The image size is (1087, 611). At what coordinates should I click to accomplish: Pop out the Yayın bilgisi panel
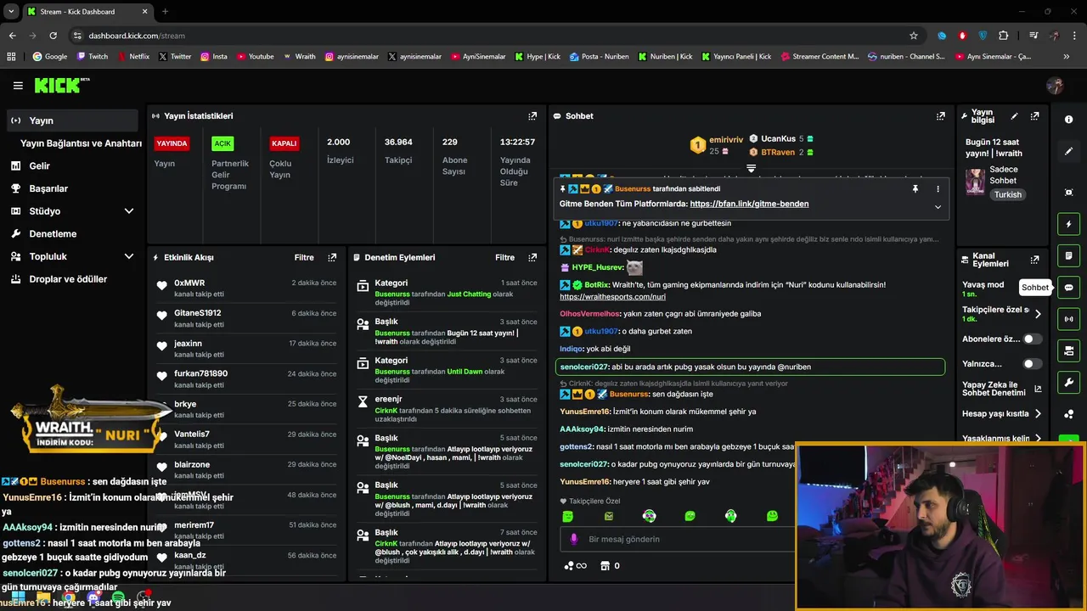point(1034,116)
